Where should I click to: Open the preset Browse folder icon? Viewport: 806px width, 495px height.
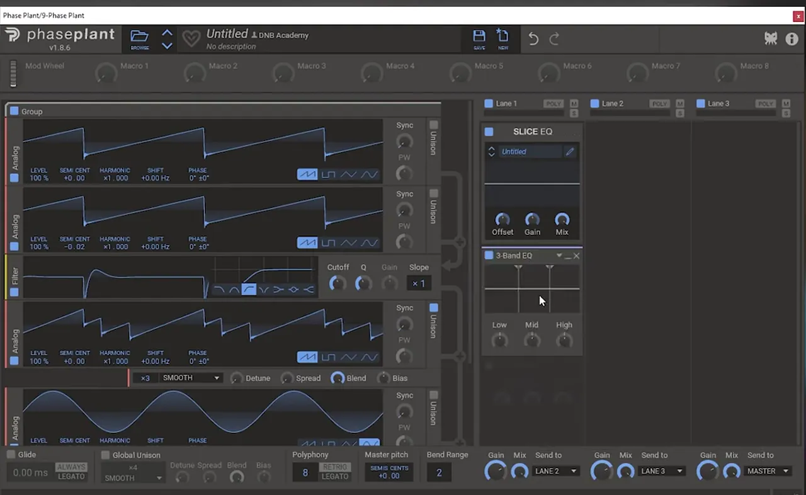[139, 37]
